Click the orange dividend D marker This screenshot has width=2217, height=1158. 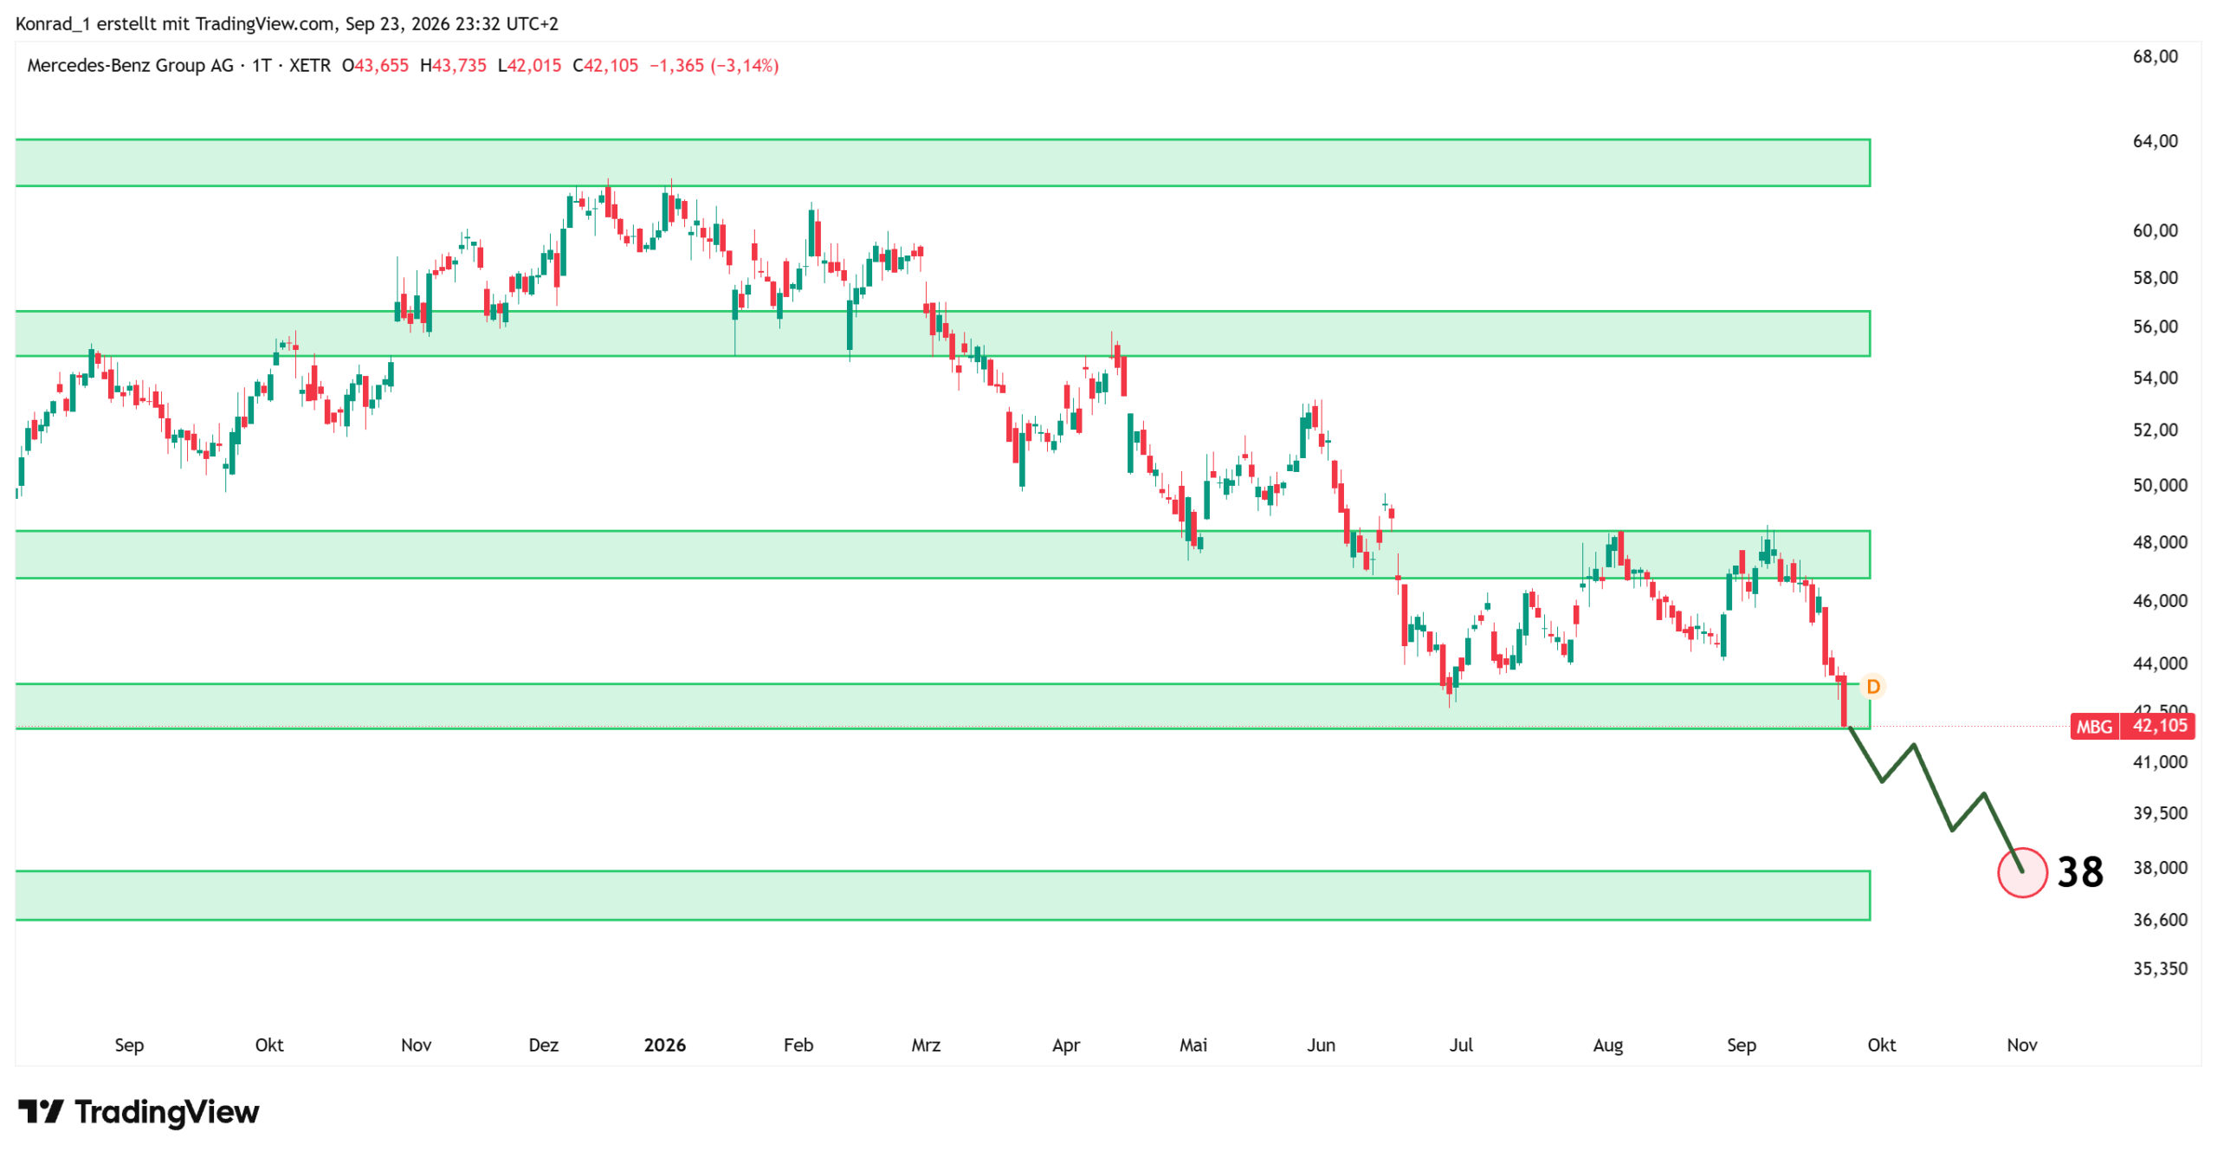tap(1871, 687)
